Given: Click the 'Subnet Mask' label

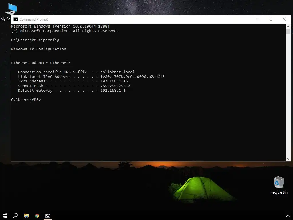Looking at the screenshot, I should click(31, 86).
